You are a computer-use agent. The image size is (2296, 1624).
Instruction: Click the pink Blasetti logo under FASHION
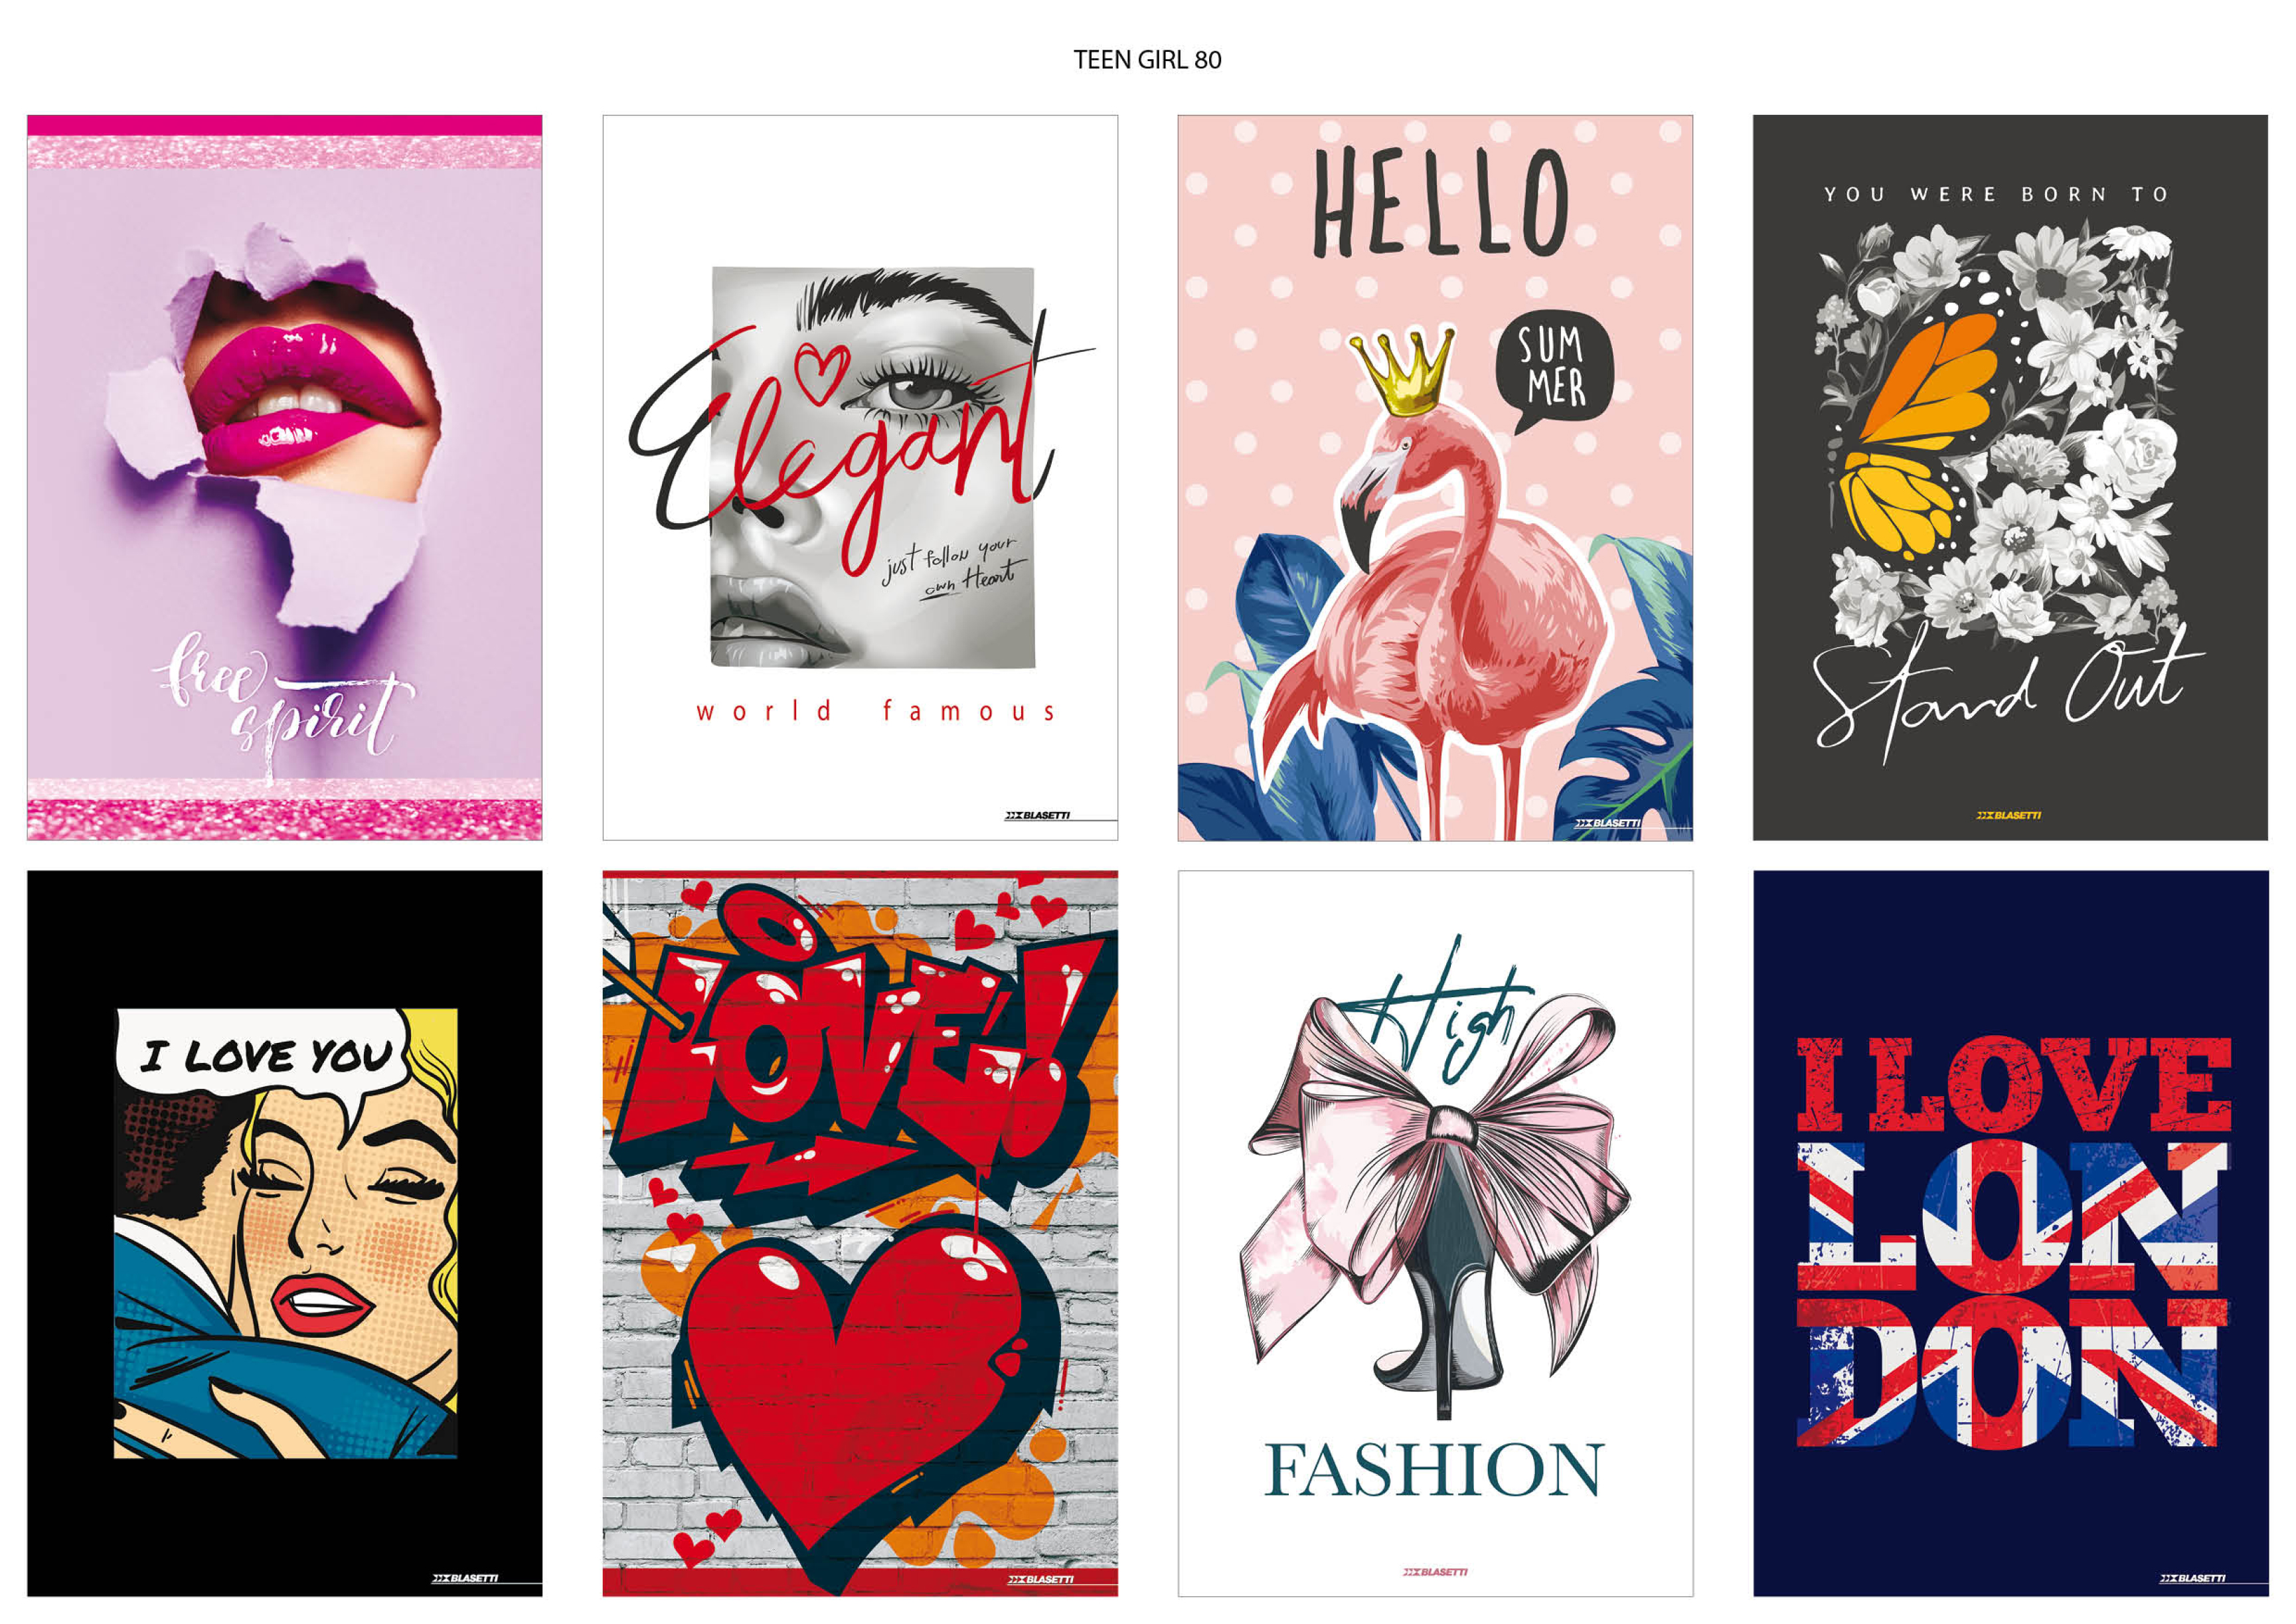1435,1572
